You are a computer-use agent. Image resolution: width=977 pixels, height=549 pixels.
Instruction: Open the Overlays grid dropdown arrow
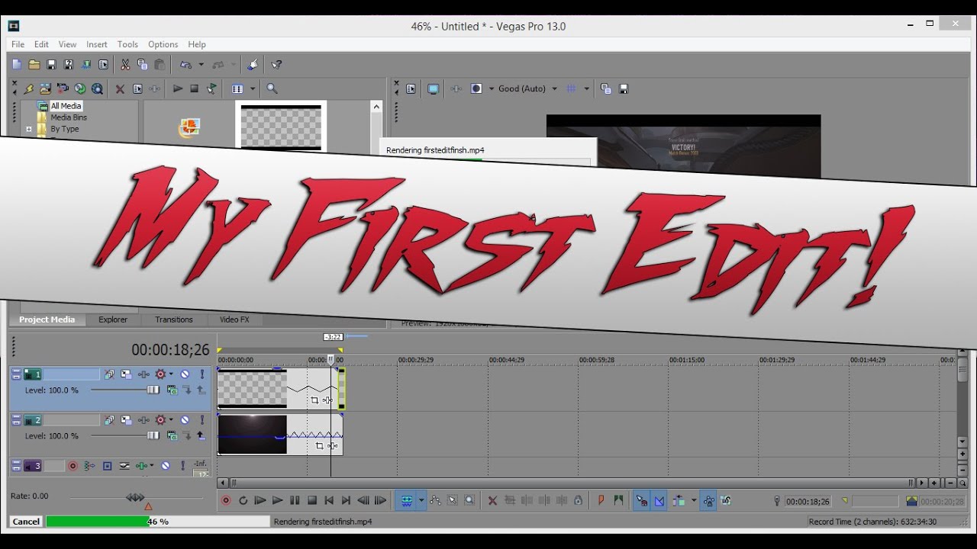[586, 88]
